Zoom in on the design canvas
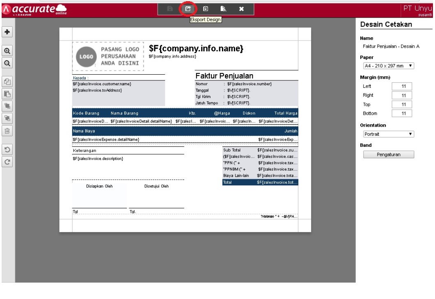 pos(7,52)
